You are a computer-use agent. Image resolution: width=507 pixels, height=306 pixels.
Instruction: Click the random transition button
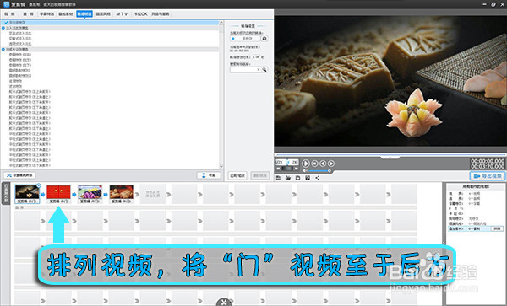(x=19, y=175)
